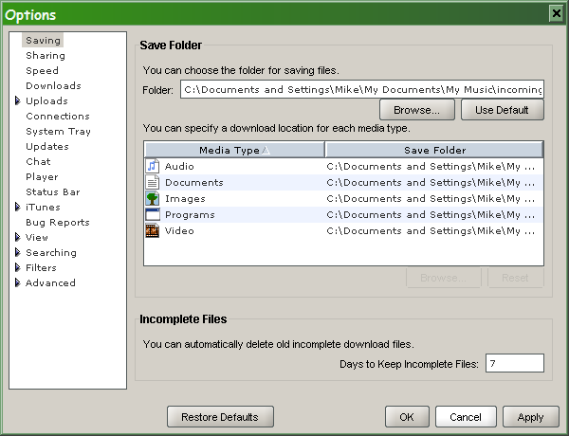Select Bug Reports in the sidebar
Image resolution: width=569 pixels, height=436 pixels.
point(57,223)
